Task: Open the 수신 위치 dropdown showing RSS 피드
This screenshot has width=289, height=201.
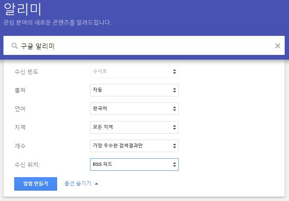Action: coord(134,165)
